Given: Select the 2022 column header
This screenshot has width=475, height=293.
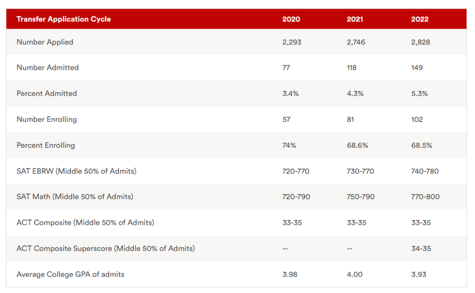Looking at the screenshot, I should click(420, 19).
